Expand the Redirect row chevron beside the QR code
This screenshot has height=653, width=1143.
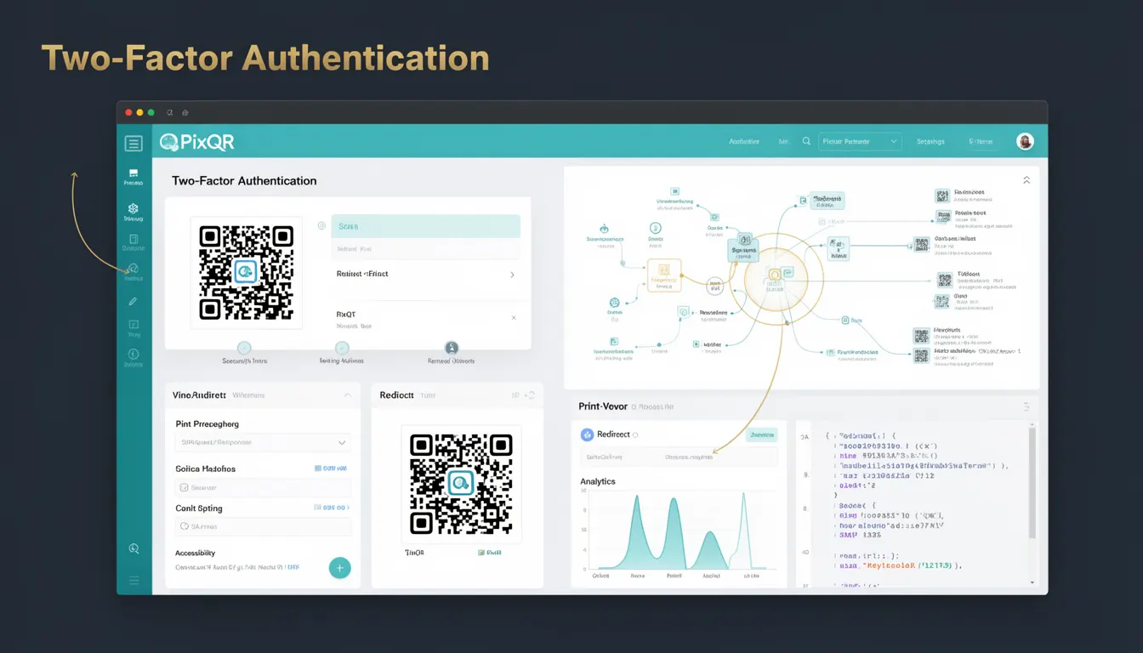[512, 275]
